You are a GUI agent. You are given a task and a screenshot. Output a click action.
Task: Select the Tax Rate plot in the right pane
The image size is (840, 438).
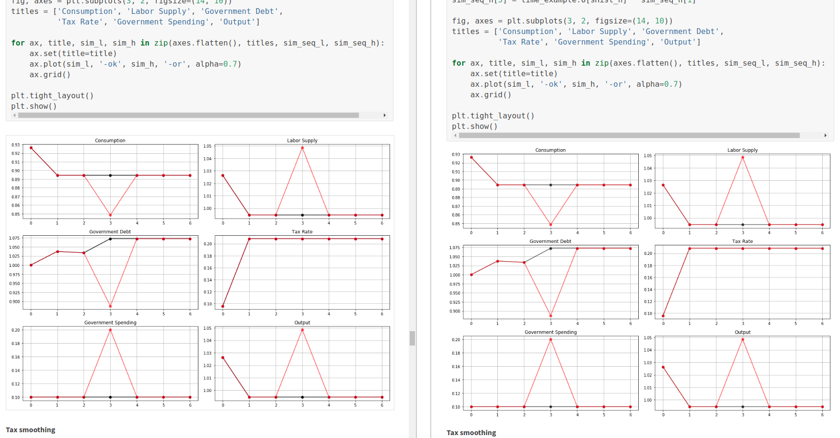click(742, 282)
